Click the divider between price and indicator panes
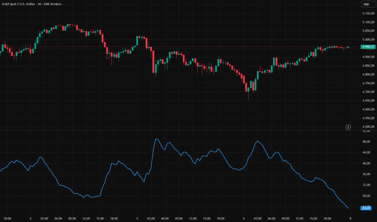The image size is (377, 222). click(x=180, y=130)
